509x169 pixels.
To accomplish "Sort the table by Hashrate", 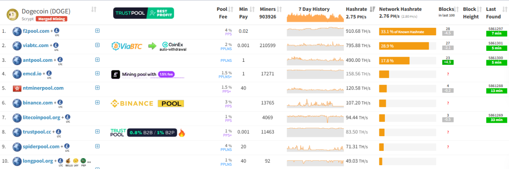I will click(x=372, y=9).
